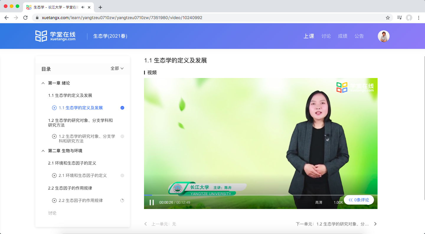425x234 pixels.
Task: Open the 0条评论 comments panel
Action: tap(359, 200)
